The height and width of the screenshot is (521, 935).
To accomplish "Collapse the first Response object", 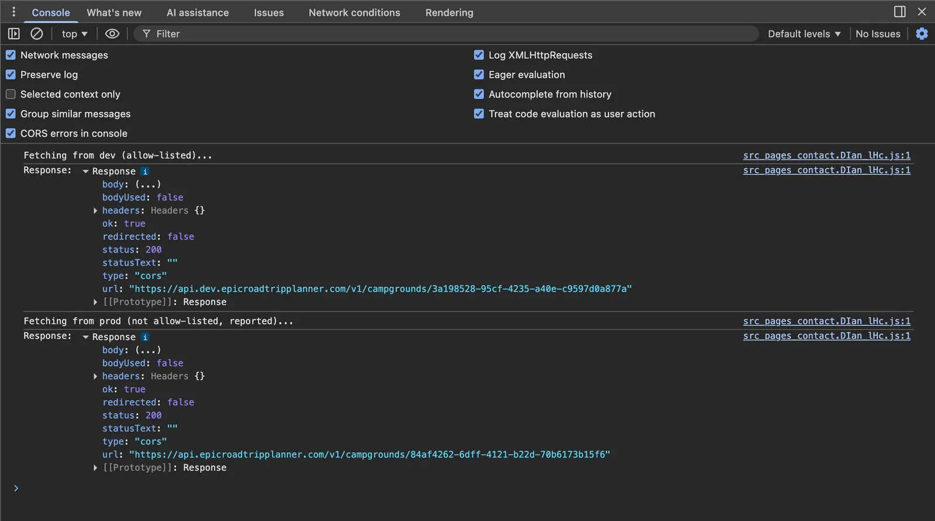I will click(x=85, y=171).
